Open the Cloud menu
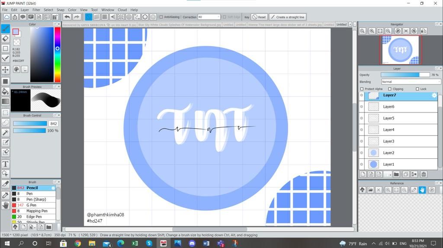Screen dimensions: 443x248 click(122, 10)
